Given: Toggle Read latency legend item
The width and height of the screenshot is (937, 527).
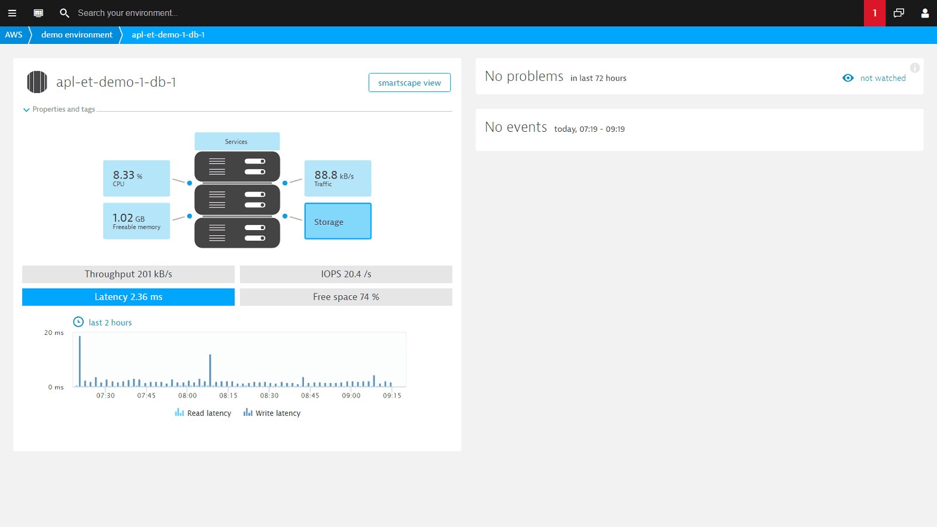Looking at the screenshot, I should tap(203, 413).
